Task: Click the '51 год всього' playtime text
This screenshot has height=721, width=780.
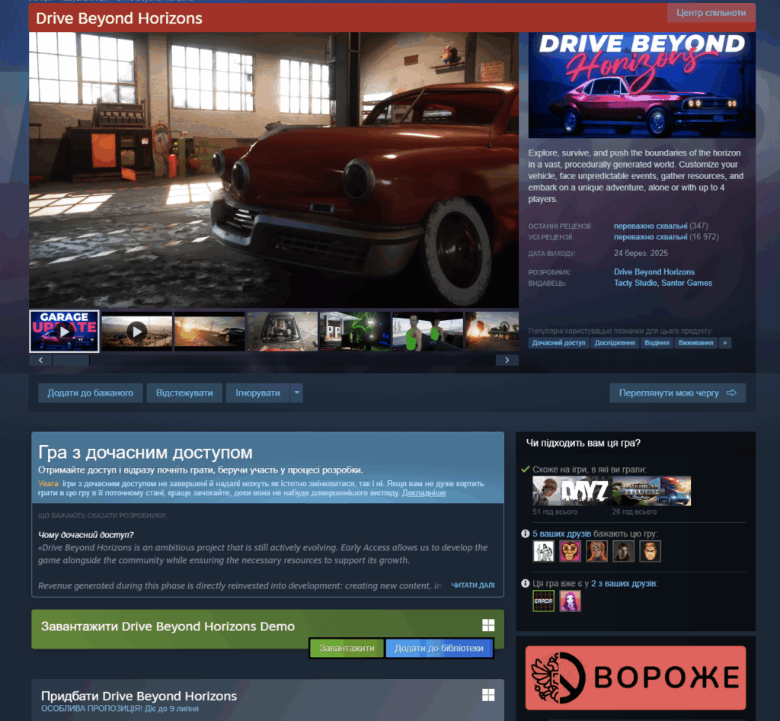Action: point(555,511)
